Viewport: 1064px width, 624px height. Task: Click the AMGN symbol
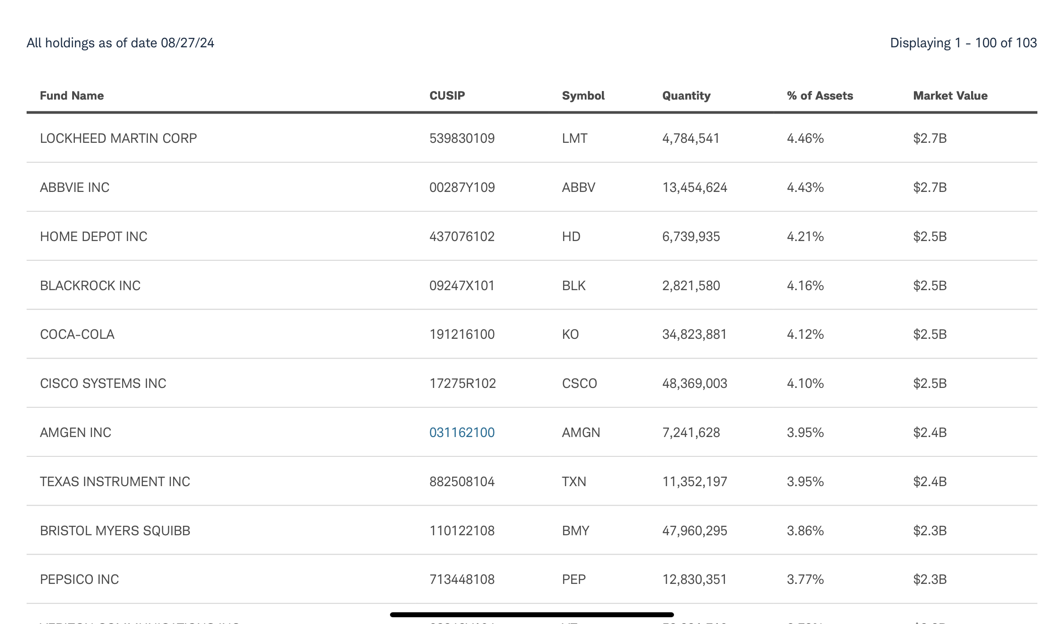[x=581, y=433]
